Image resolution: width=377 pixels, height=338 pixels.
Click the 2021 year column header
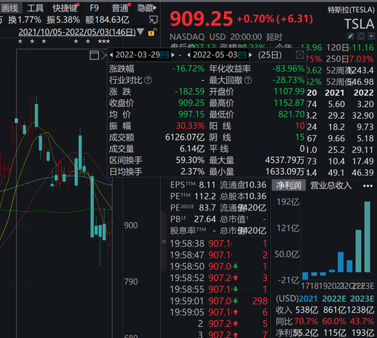335,93
